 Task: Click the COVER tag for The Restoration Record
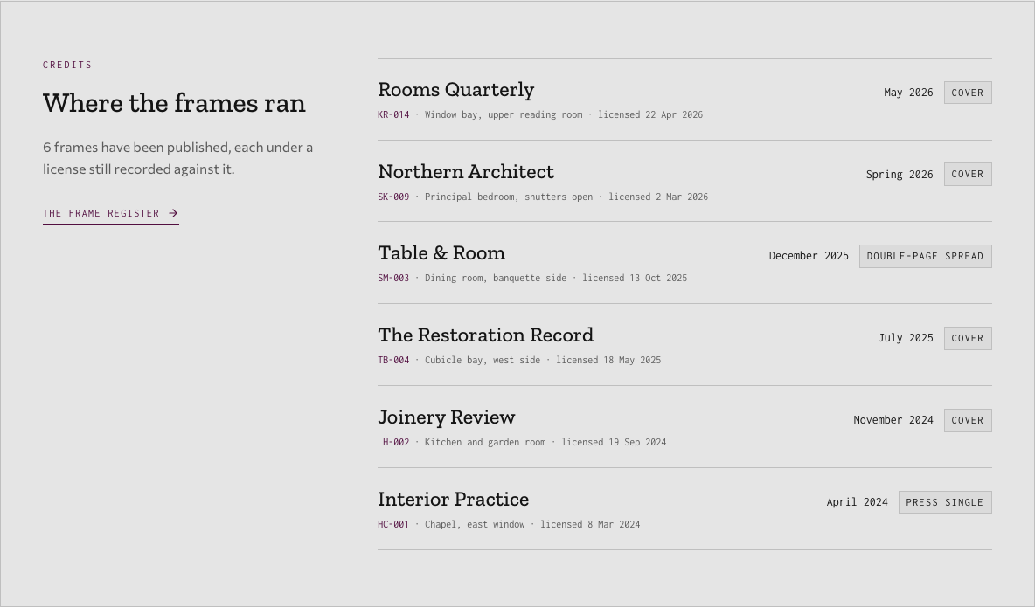point(968,338)
